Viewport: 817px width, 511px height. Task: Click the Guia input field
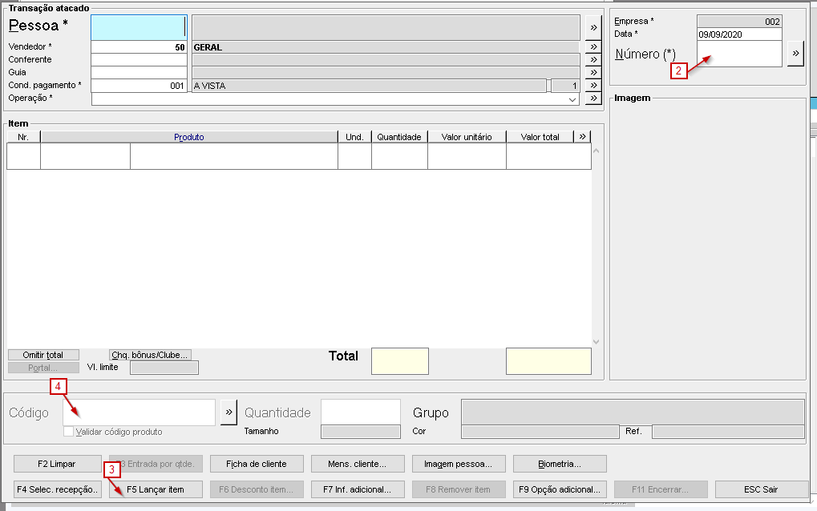[139, 72]
